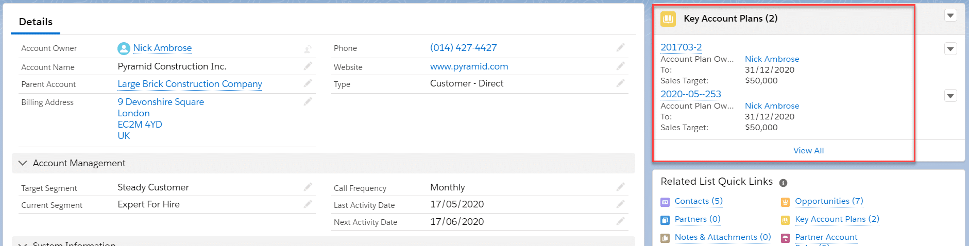Screen dimensions: 969x246
Task: Click edit pencil for Phone field
Action: pyautogui.click(x=620, y=47)
